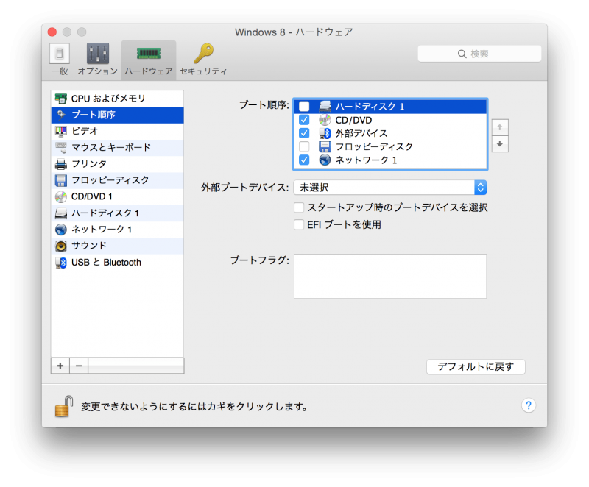
Task: Click the CD/DVD disc icon in boot list
Action: tap(325, 120)
